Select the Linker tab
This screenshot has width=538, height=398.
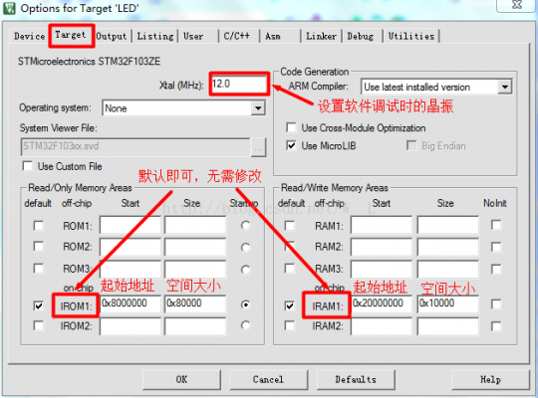(x=321, y=36)
